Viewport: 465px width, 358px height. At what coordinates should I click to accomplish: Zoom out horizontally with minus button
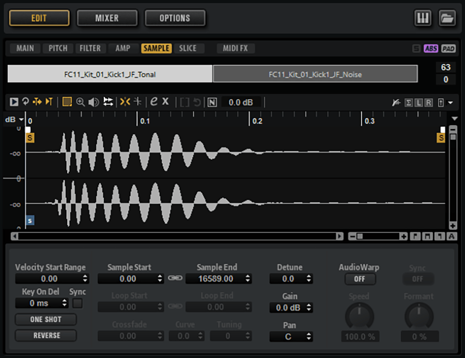tap(352, 237)
